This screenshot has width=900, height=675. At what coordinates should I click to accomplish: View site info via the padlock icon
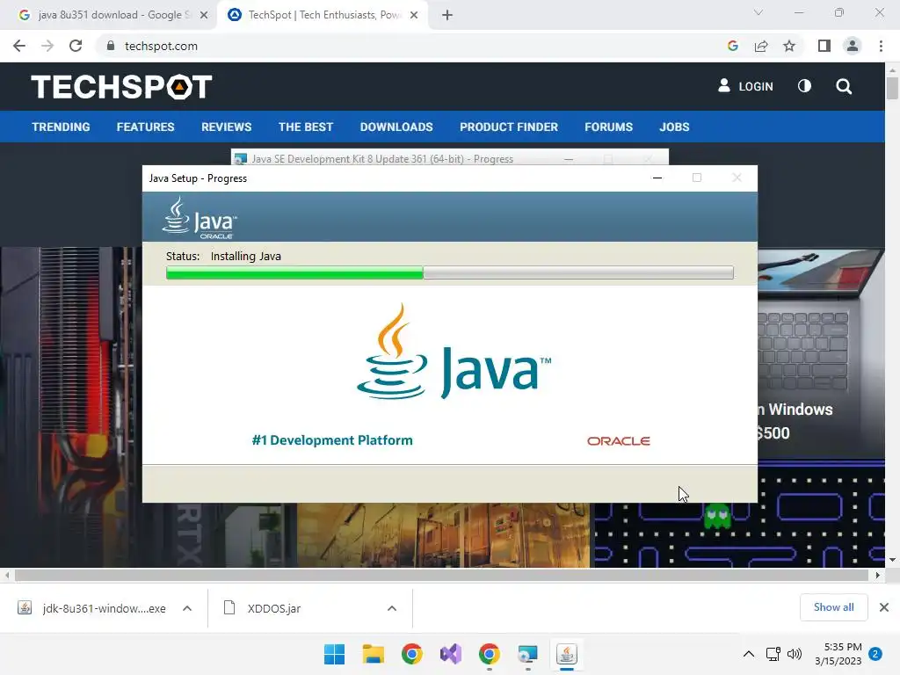pyautogui.click(x=110, y=46)
